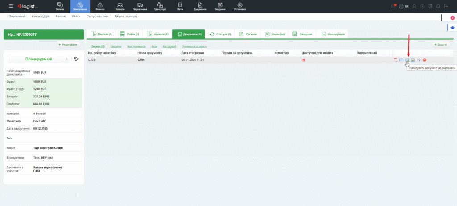
Task: Click the PDF export icon in the CMR row
Action: pyautogui.click(x=395, y=60)
